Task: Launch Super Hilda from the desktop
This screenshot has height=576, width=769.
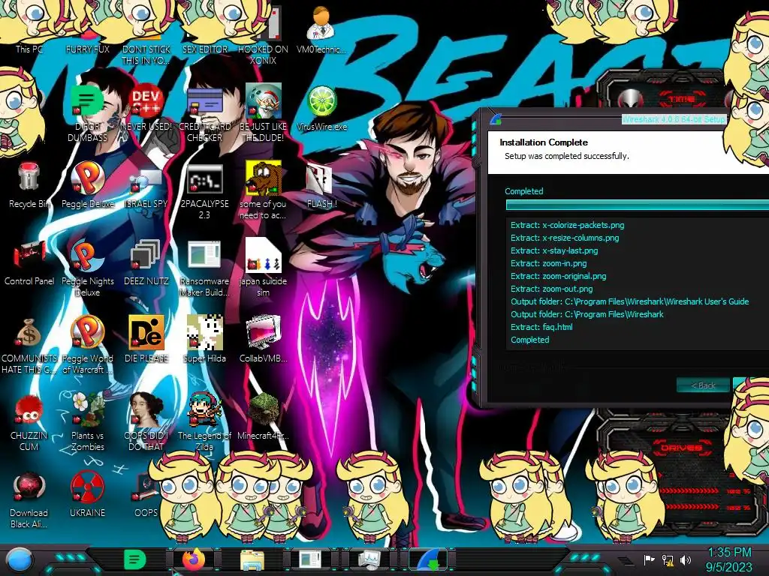Action: pos(204,340)
